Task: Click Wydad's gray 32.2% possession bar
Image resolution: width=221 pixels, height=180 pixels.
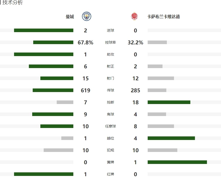Action: pyautogui.click(x=157, y=42)
